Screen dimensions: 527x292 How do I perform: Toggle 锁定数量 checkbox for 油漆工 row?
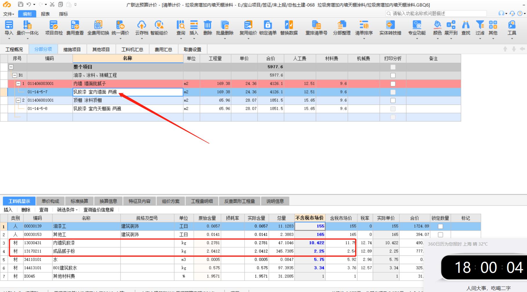coord(440,226)
